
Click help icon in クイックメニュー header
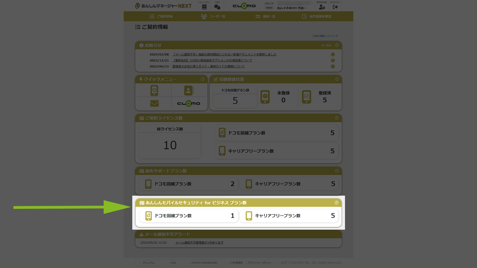pos(203,79)
